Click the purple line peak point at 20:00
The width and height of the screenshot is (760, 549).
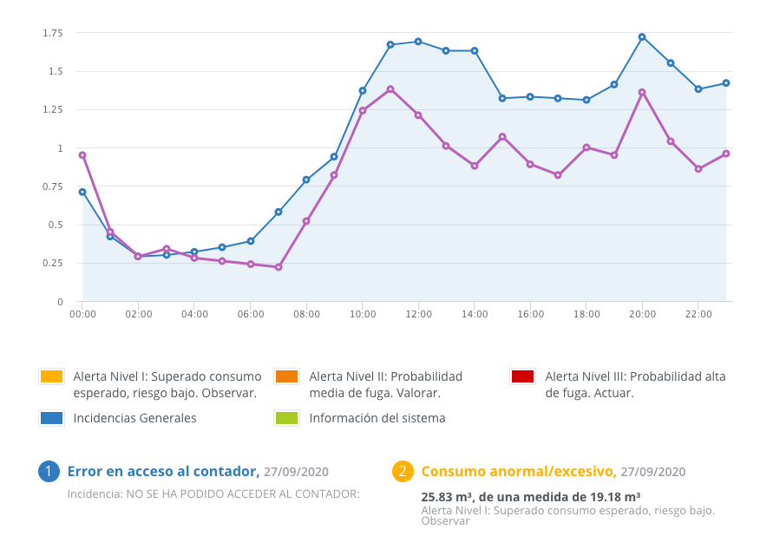pos(642,92)
